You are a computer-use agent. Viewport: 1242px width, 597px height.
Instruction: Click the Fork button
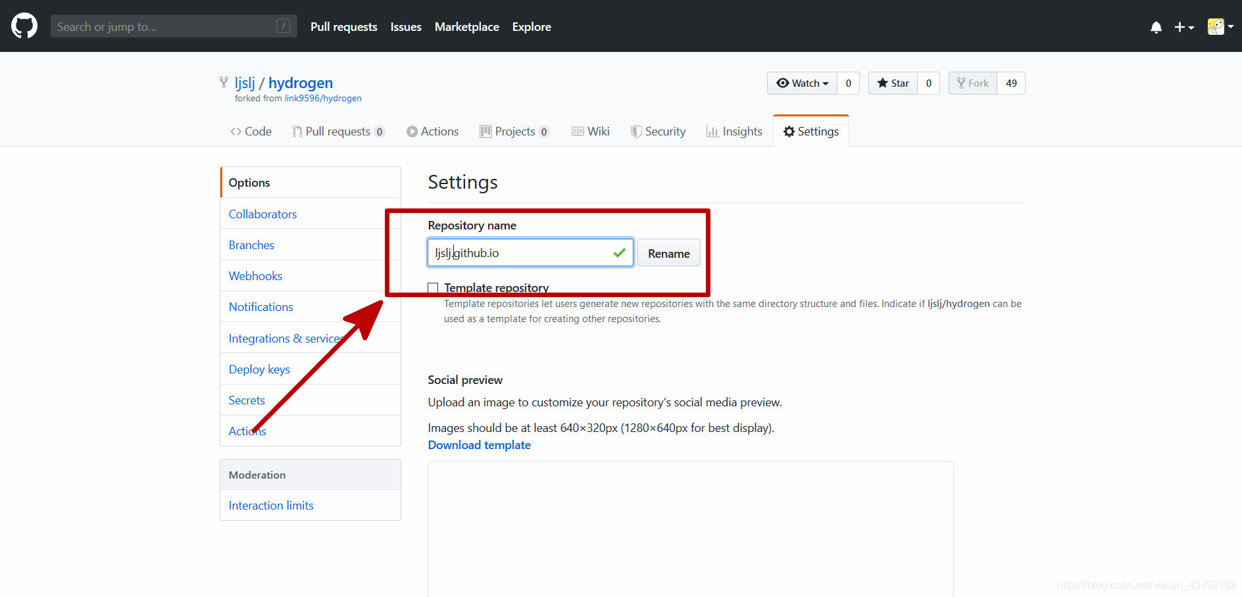coord(972,84)
